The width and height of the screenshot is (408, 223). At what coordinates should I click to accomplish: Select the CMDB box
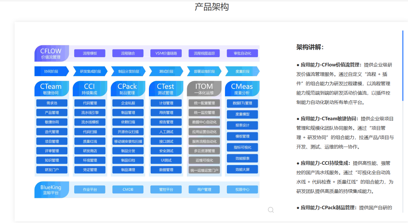click(x=128, y=189)
